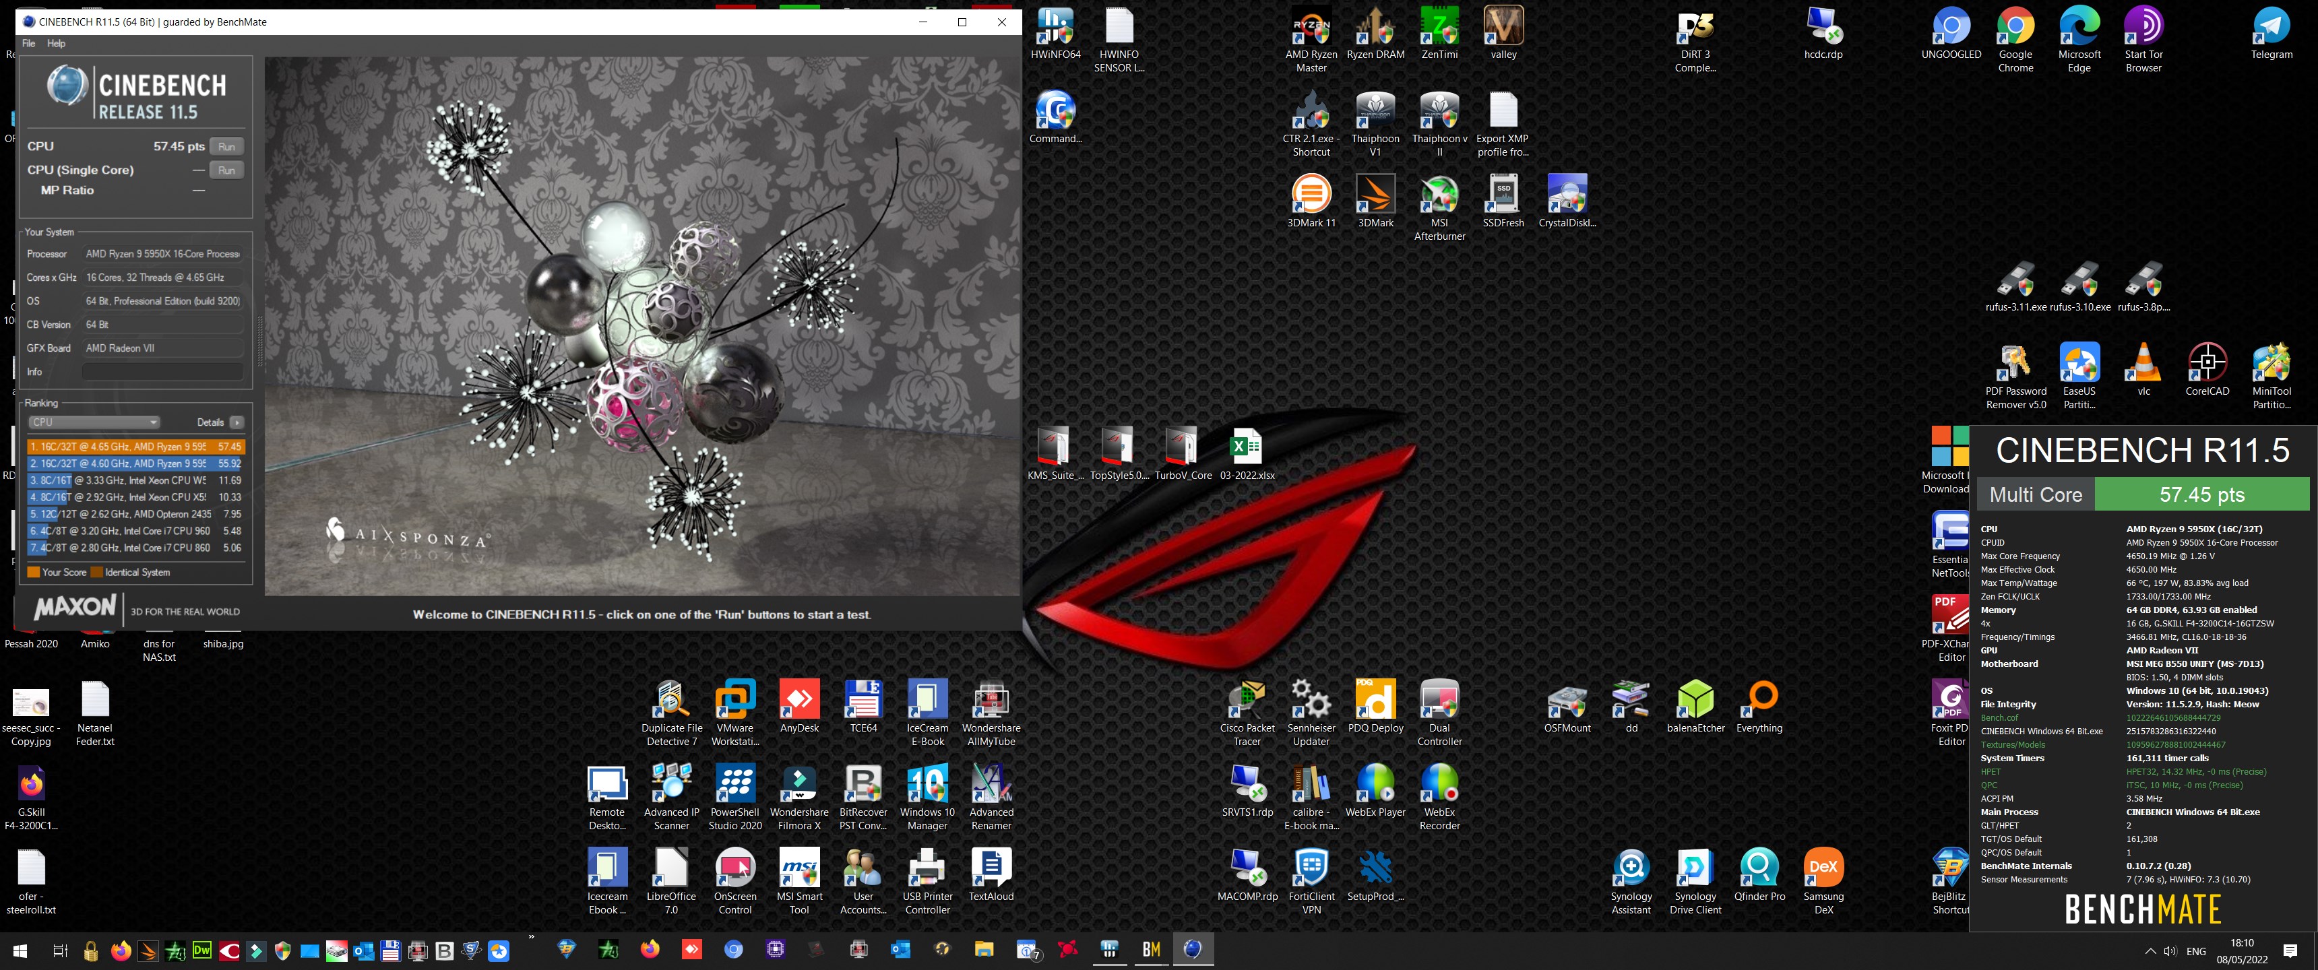Open 03-2022.xlsx Excel file

1247,455
